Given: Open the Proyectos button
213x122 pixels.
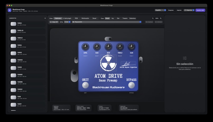Looking at the screenshot, I should pos(171,10).
